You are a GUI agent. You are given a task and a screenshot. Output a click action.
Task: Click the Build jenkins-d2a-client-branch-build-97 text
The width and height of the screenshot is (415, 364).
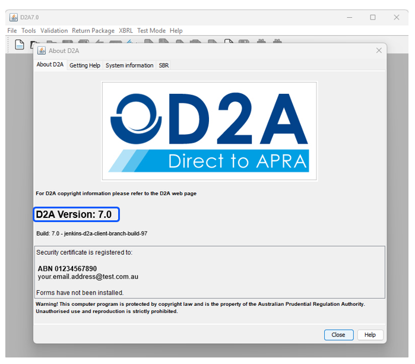click(92, 233)
